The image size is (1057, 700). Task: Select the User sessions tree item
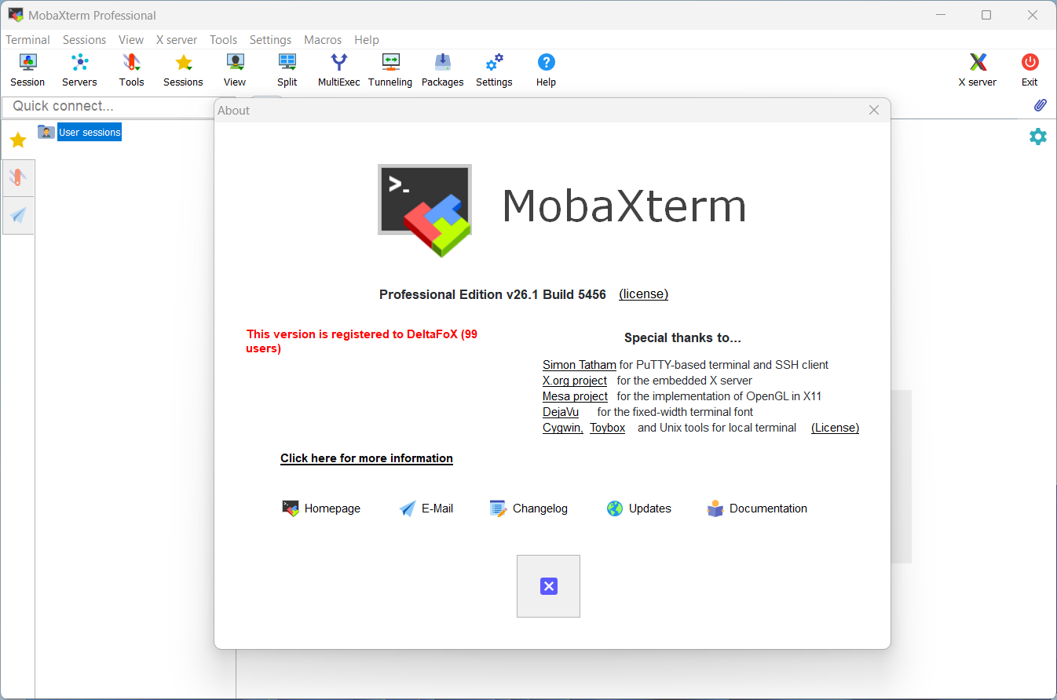point(90,133)
